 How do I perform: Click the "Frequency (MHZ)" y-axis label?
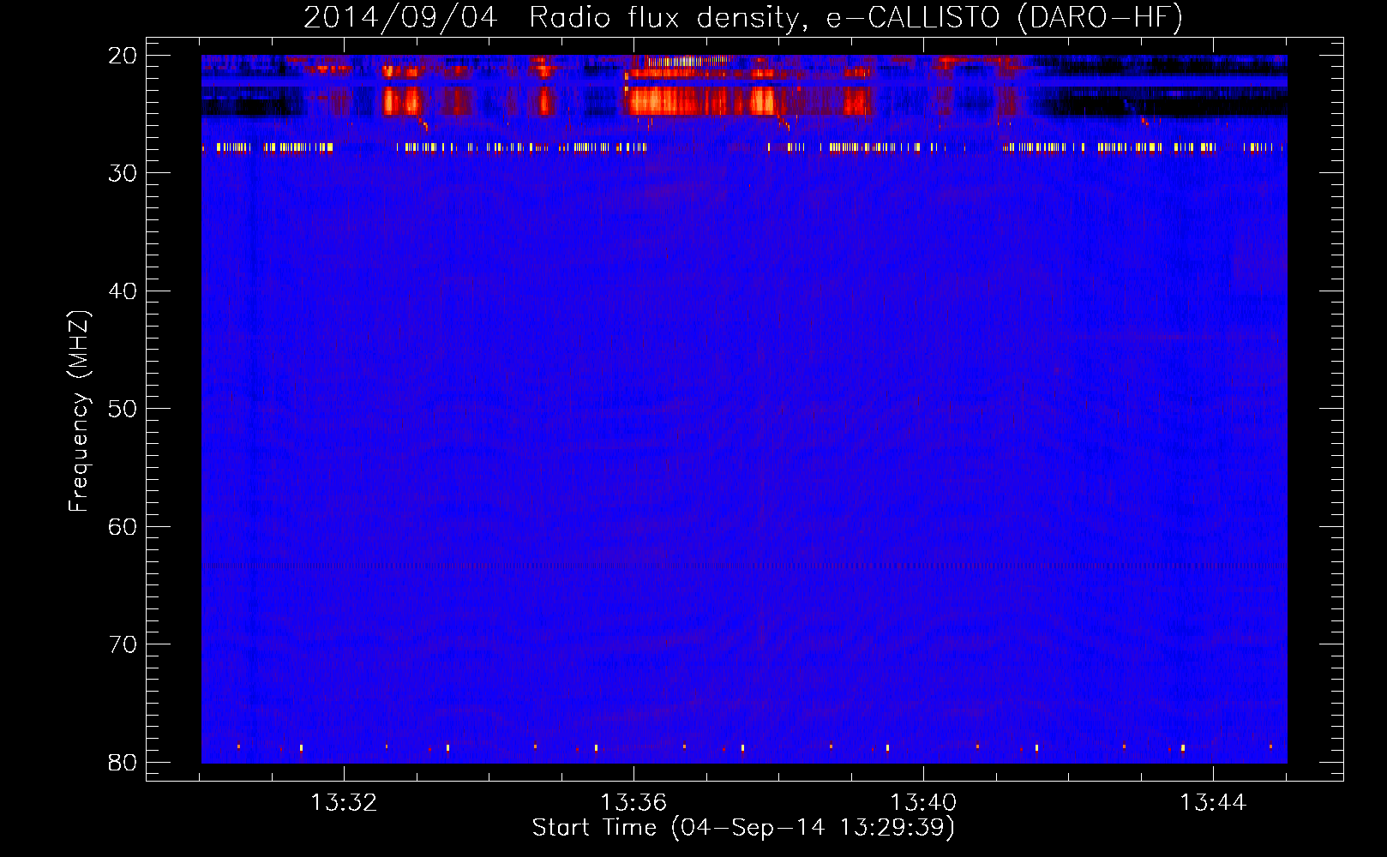click(79, 411)
